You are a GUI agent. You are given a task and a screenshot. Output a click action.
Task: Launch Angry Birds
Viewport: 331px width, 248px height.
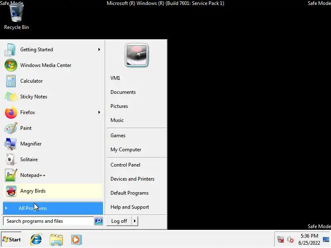click(x=53, y=191)
